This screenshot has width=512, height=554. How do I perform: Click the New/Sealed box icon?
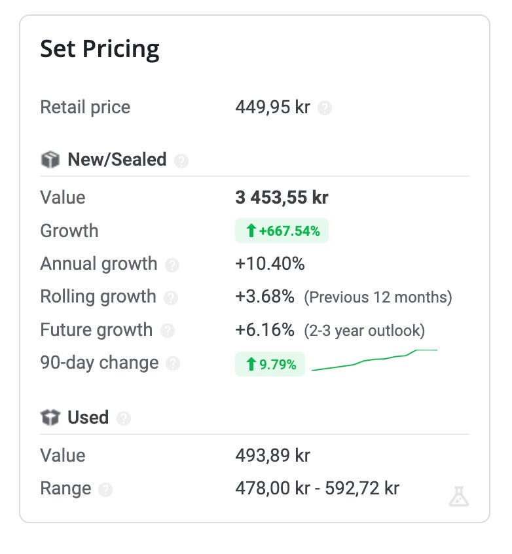[50, 159]
